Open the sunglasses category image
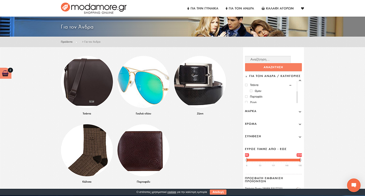The width and height of the screenshot is (365, 196). (143, 82)
